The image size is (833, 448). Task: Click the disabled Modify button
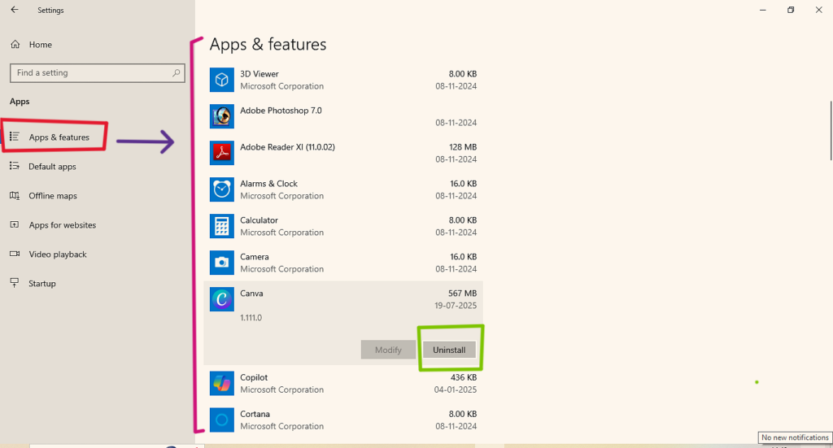tap(388, 350)
